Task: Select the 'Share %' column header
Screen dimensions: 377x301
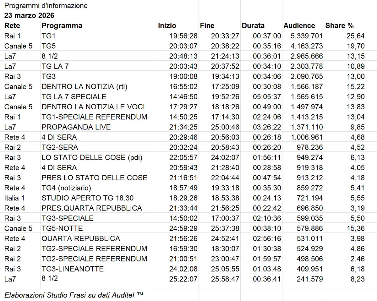Action: 339,26
